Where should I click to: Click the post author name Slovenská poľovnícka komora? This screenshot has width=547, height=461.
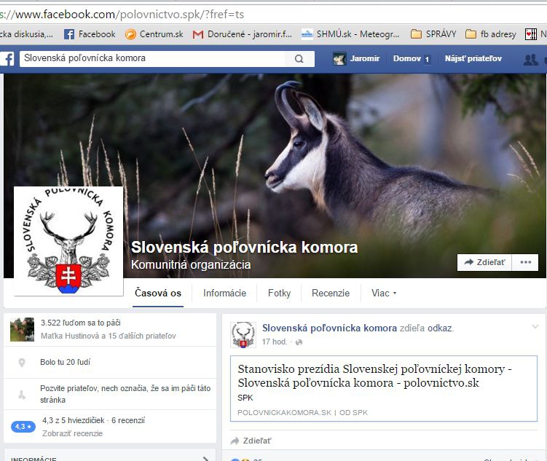pos(329,328)
